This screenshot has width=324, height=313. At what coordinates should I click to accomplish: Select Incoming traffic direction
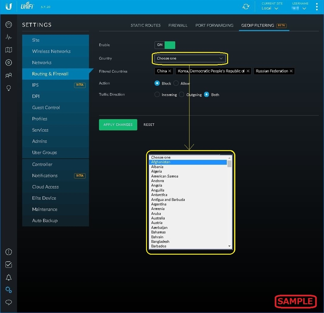[157, 95]
